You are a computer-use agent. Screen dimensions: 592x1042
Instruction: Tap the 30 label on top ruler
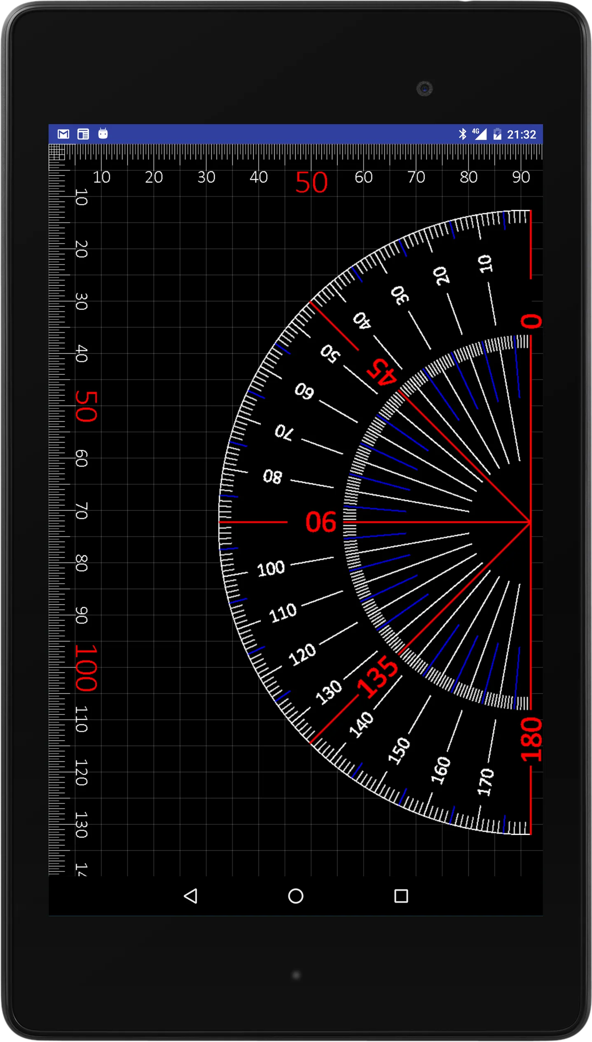tap(206, 177)
